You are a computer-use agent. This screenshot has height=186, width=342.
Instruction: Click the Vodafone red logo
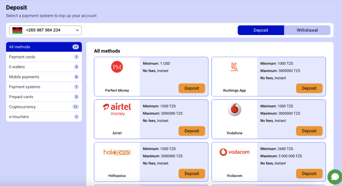tap(235, 109)
